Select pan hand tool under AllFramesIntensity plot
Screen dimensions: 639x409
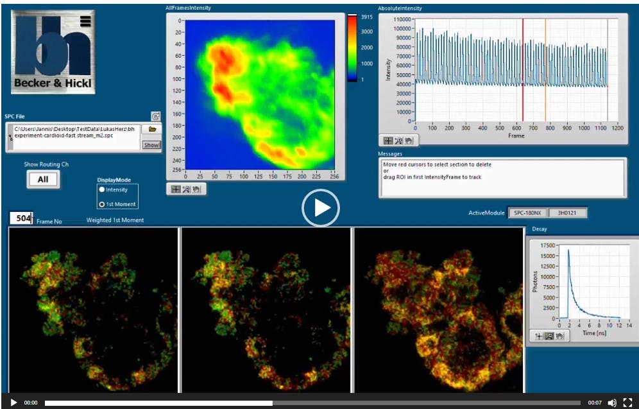pyautogui.click(x=197, y=189)
